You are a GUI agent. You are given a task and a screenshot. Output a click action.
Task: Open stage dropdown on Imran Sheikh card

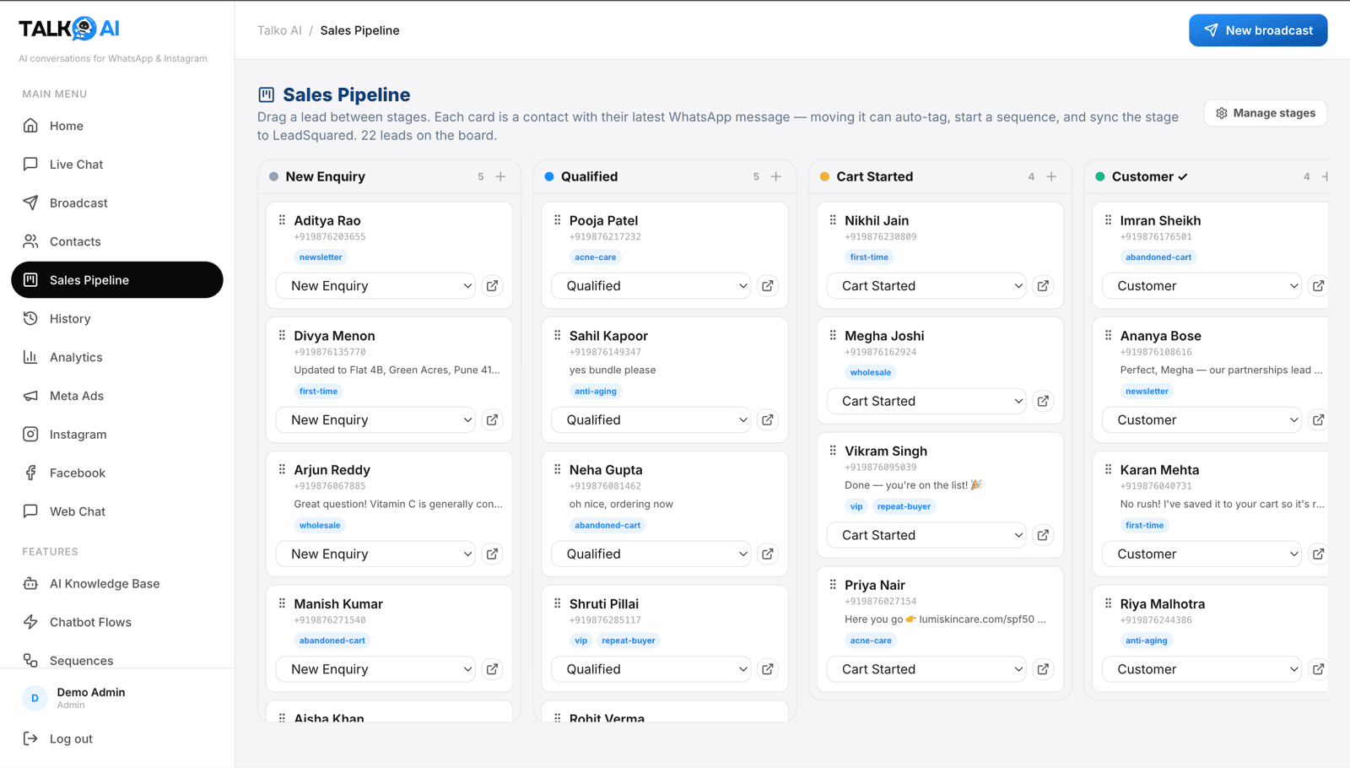[x=1202, y=286]
